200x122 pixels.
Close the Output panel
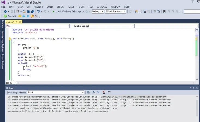196,88
